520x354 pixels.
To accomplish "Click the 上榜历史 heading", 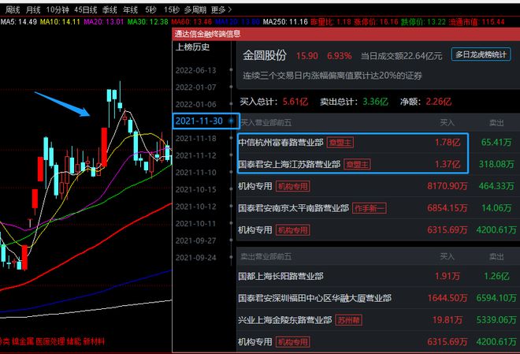I will pyautogui.click(x=193, y=47).
